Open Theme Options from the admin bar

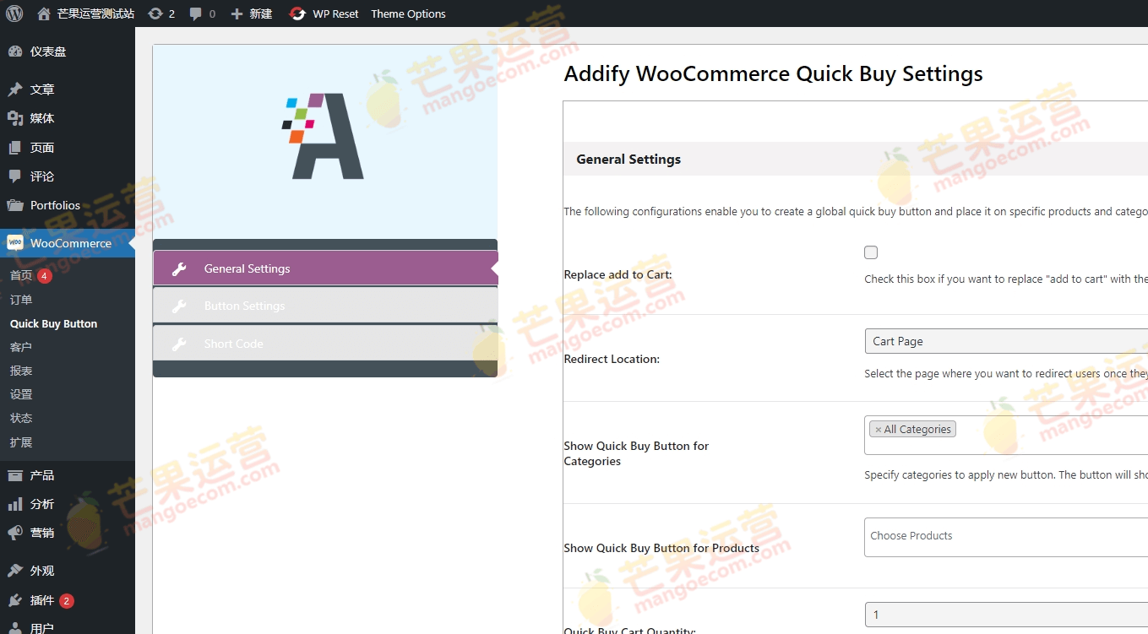coord(408,14)
